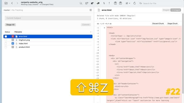Click the Merge branch toolbar icon
The height and width of the screenshot is (103, 184).
104,3
